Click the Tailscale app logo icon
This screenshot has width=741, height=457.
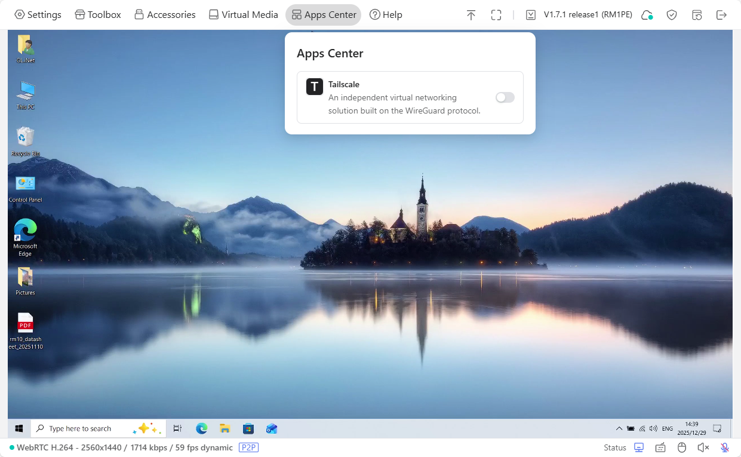pyautogui.click(x=315, y=87)
